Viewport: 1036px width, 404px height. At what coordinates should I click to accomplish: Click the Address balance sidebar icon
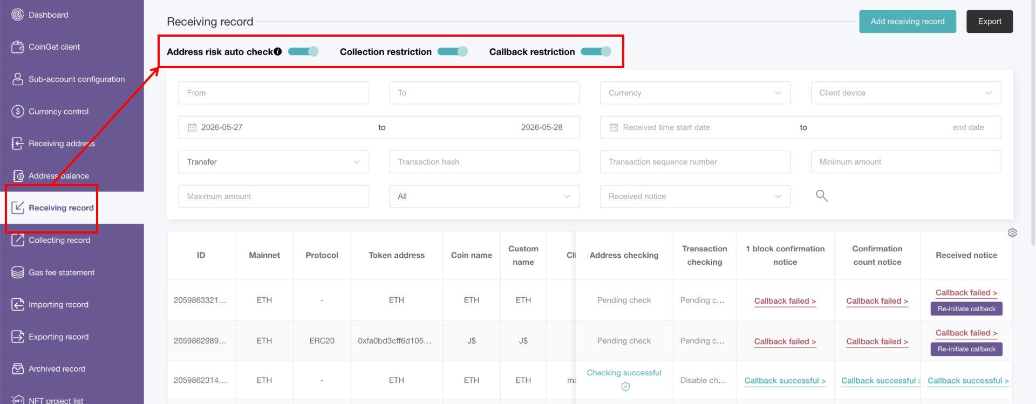(x=18, y=176)
